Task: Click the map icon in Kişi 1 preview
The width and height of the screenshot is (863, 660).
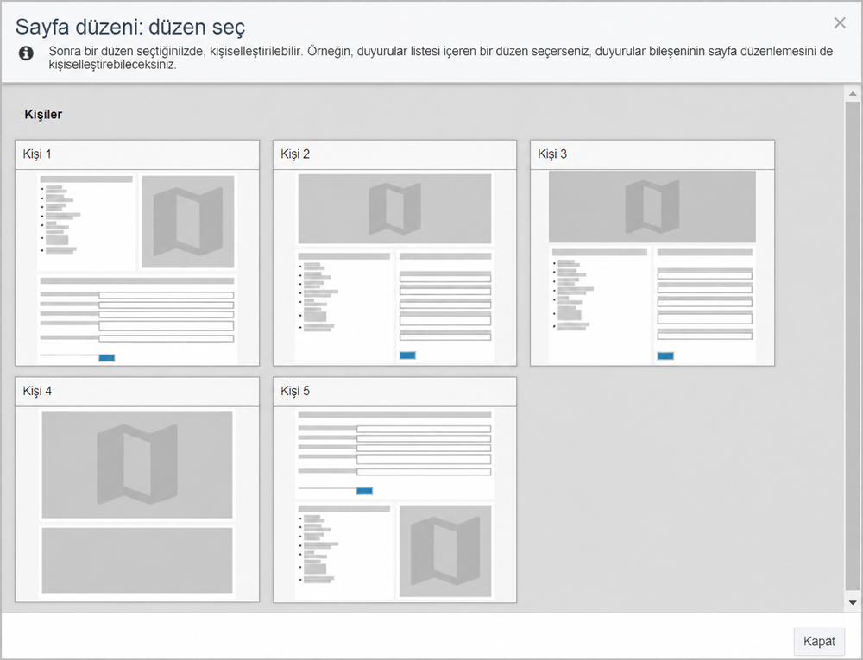Action: coord(187,222)
